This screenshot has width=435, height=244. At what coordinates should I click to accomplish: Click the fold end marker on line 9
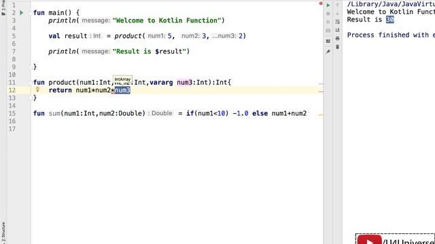click(30, 66)
